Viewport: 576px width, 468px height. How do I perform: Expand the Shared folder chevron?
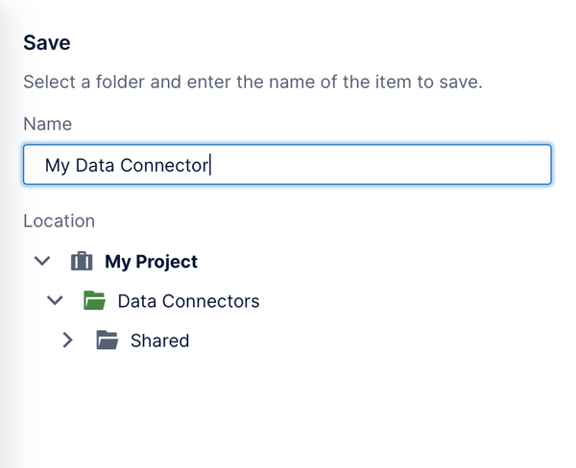[67, 339]
